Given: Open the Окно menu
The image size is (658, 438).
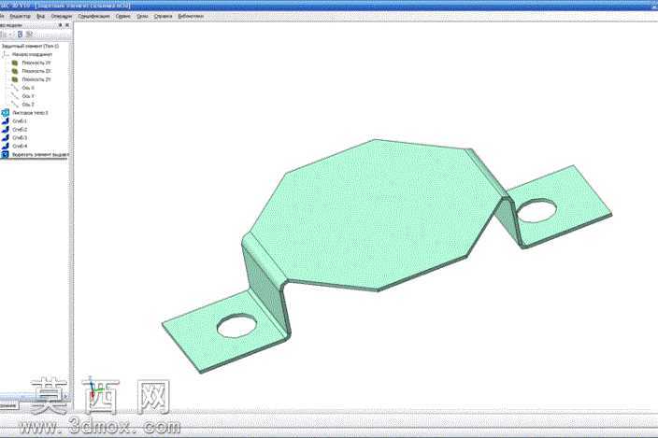Looking at the screenshot, I should coord(142,17).
